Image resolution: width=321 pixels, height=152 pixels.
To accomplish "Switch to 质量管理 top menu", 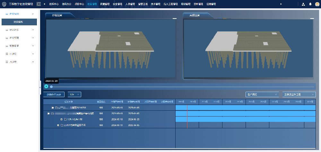I will pyautogui.click(x=105, y=4).
